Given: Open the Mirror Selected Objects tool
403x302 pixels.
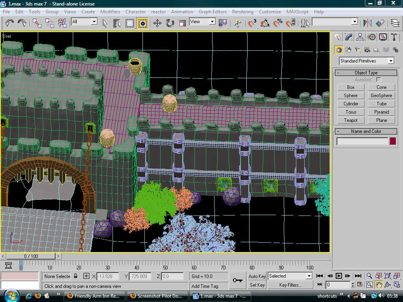Looking at the screenshot, I should (368, 23).
